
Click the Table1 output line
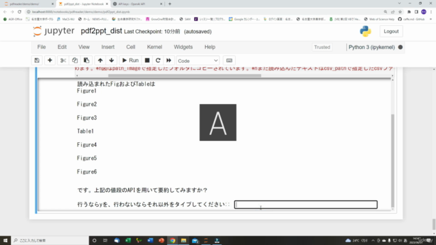[85, 131]
